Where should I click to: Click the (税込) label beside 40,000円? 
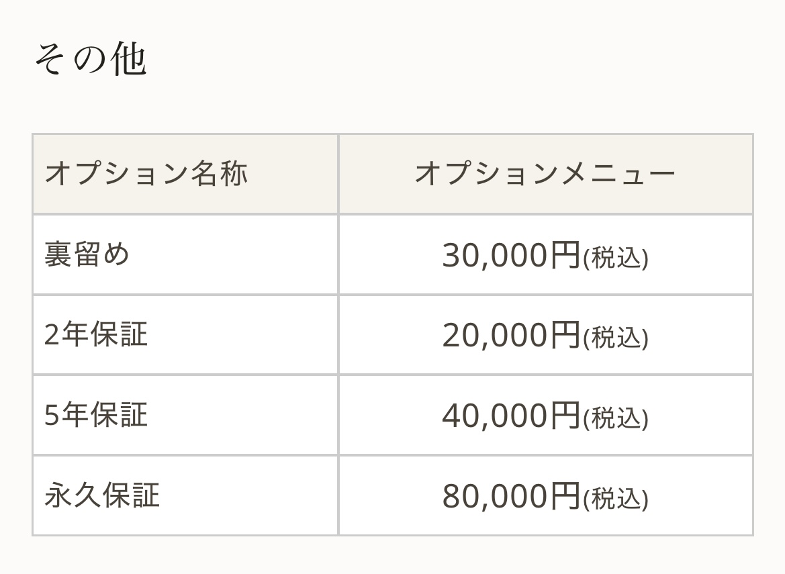615,418
